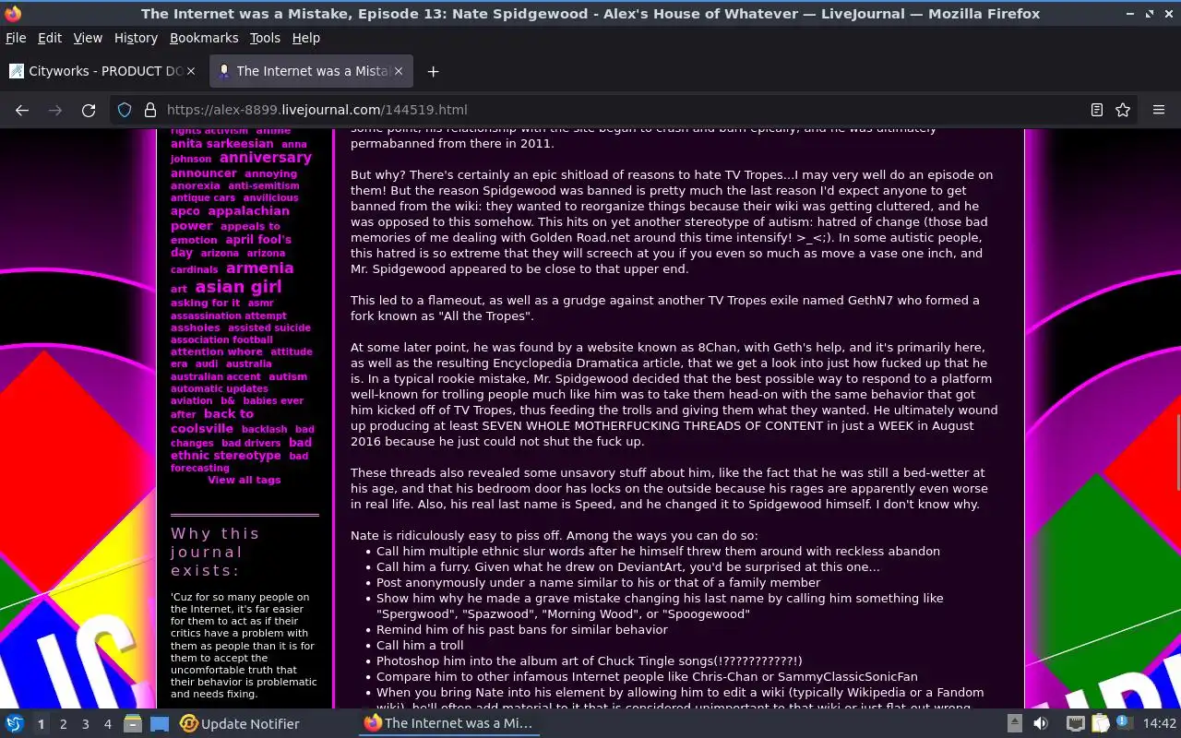
Task: Open a new tab with plus button
Action: (x=433, y=71)
